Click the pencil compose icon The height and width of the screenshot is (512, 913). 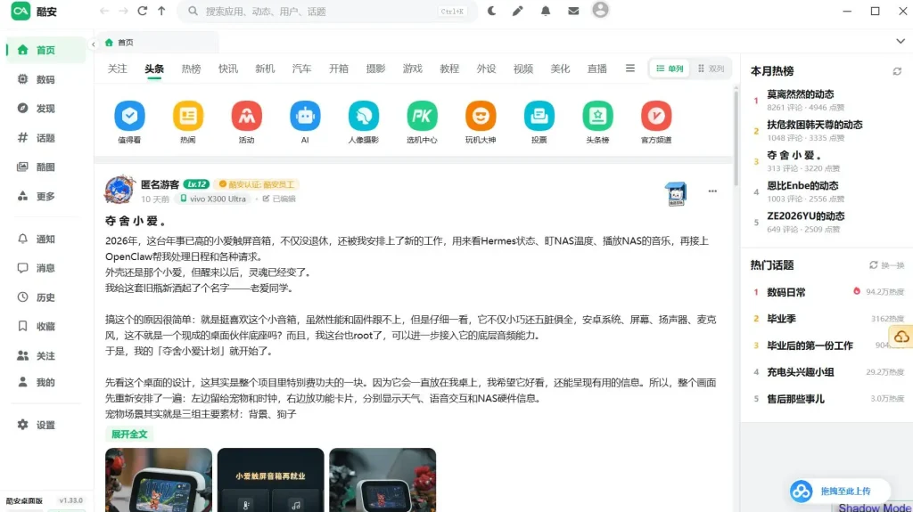pyautogui.click(x=518, y=11)
